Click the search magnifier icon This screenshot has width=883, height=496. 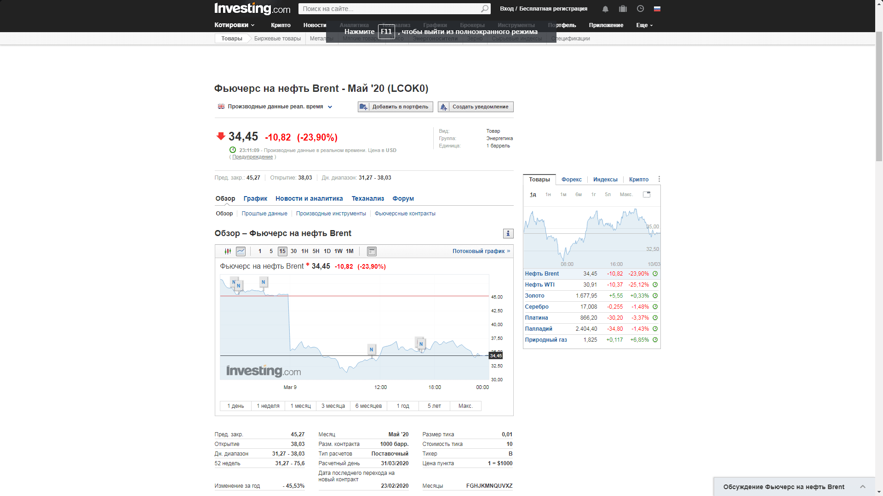[x=485, y=9]
